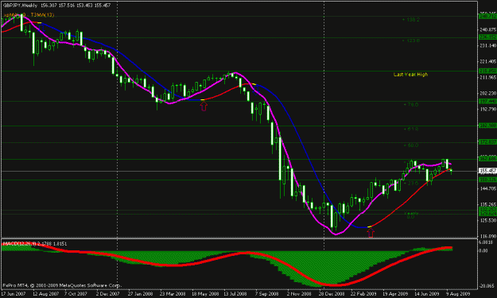Screen dimensions: 497x298
Task: Click the 22 Feb 2009 date label
Action: pyautogui.click(x=363, y=294)
